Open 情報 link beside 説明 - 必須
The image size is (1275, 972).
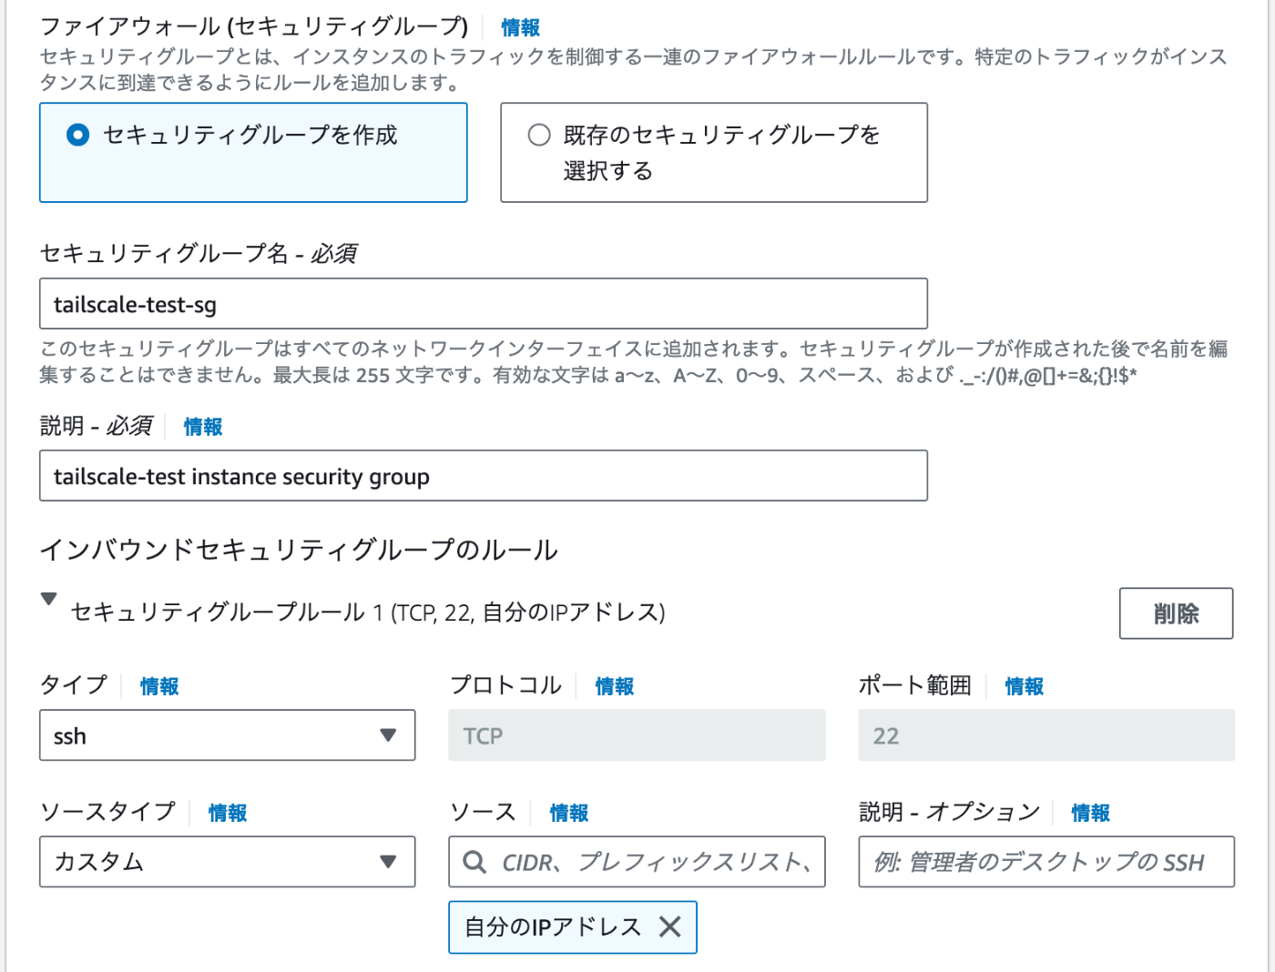203,427
